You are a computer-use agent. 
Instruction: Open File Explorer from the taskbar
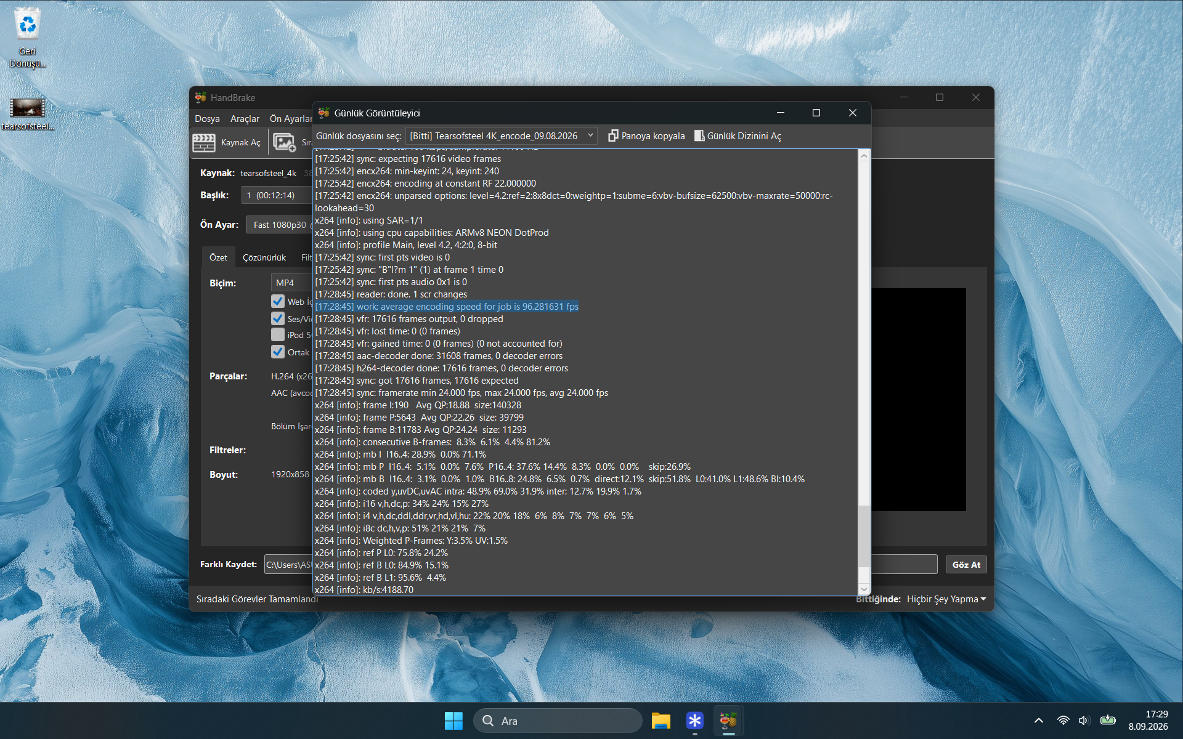[661, 721]
